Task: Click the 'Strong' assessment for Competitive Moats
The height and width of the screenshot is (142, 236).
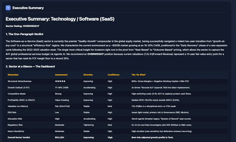Action: (58, 94)
